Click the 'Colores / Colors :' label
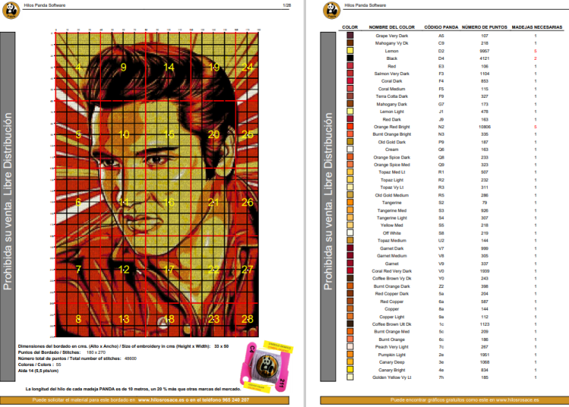 (x=36, y=365)
